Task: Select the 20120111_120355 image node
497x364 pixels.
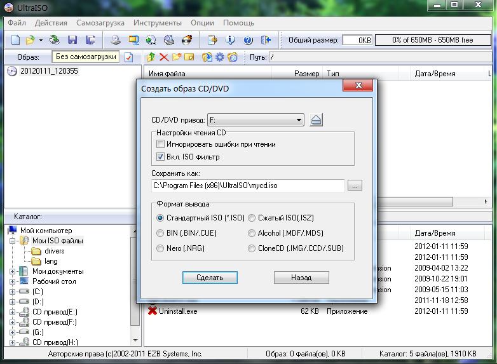Action: click(x=49, y=71)
